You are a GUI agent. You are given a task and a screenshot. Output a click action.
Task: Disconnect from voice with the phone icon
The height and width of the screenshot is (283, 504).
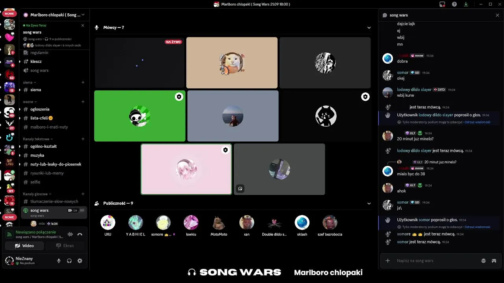tap(80, 234)
